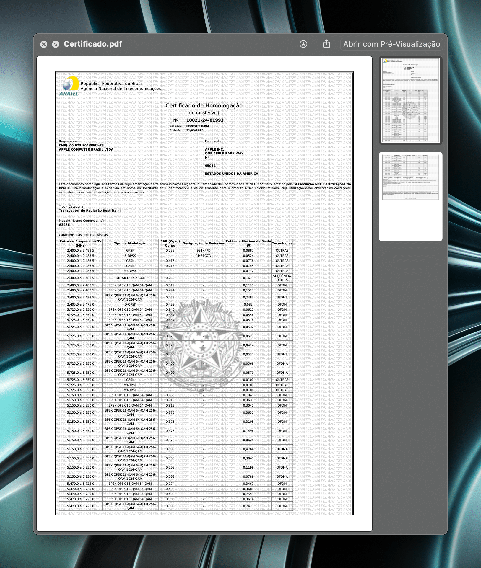Click 'APPLE COMPUTER BRASIL LTDA' text
The height and width of the screenshot is (568, 481).
pos(86,149)
